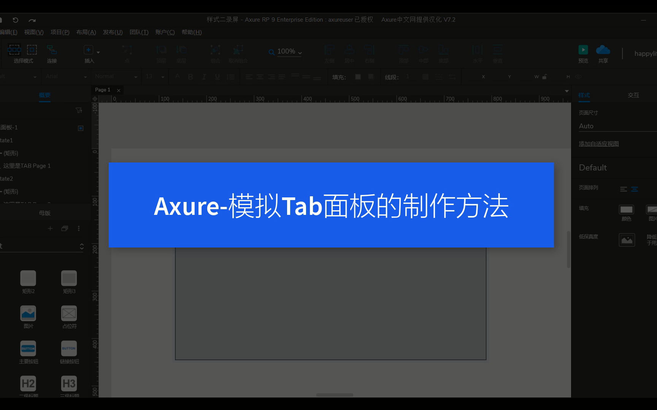This screenshot has height=410, width=657.
Task: Set page alignment to center
Action: [635, 189]
